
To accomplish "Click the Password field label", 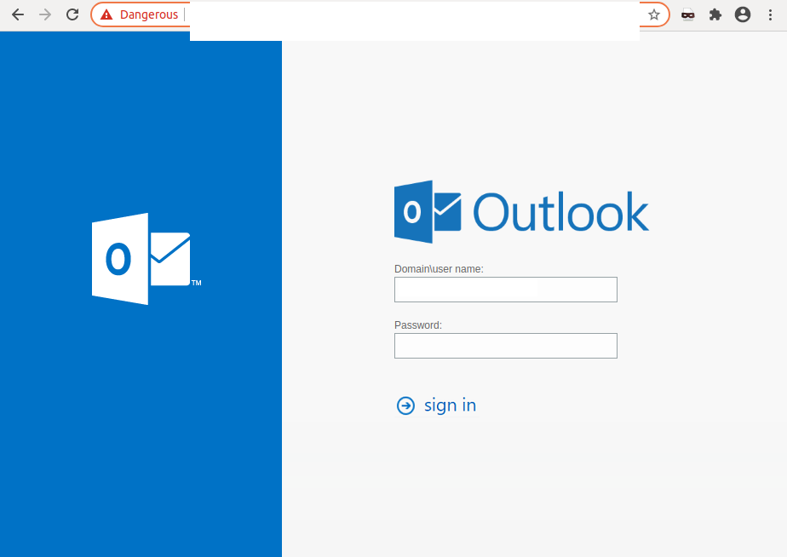I will point(416,324).
